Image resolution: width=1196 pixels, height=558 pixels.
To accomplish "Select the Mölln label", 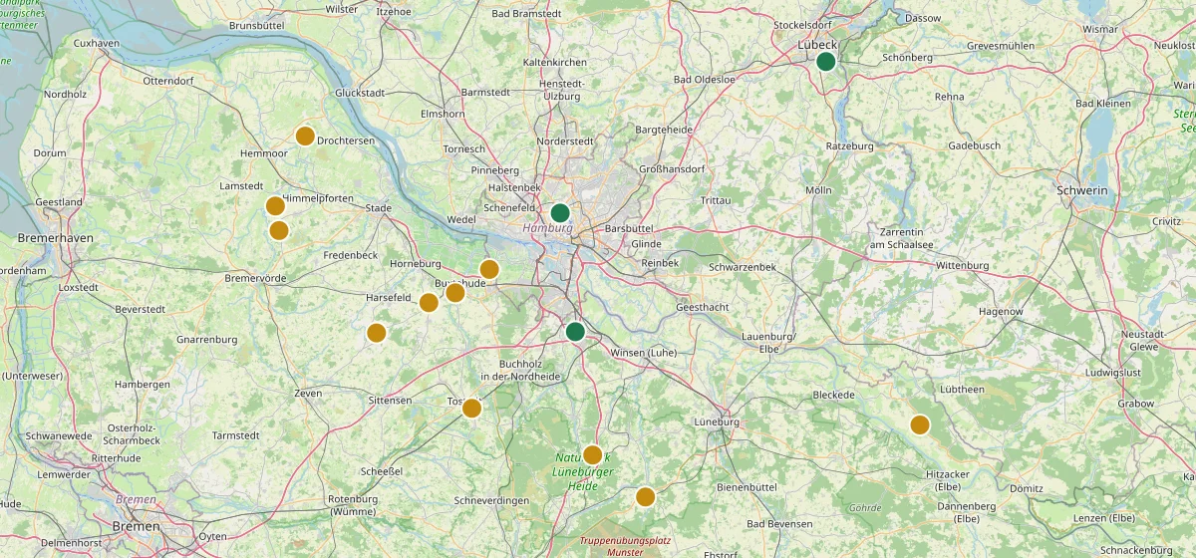I will [x=818, y=190].
